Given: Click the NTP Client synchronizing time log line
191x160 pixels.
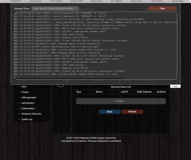Looking at the screenshot, I should click(x=57, y=47).
